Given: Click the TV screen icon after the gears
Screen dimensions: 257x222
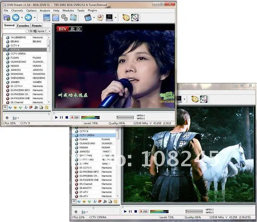Looking at the screenshot, I should pyautogui.click(x=73, y=17).
